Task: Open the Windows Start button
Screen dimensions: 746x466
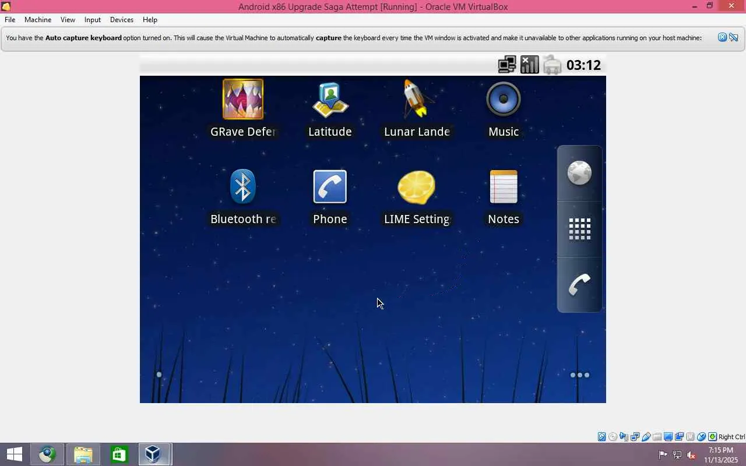Action: coord(14,454)
